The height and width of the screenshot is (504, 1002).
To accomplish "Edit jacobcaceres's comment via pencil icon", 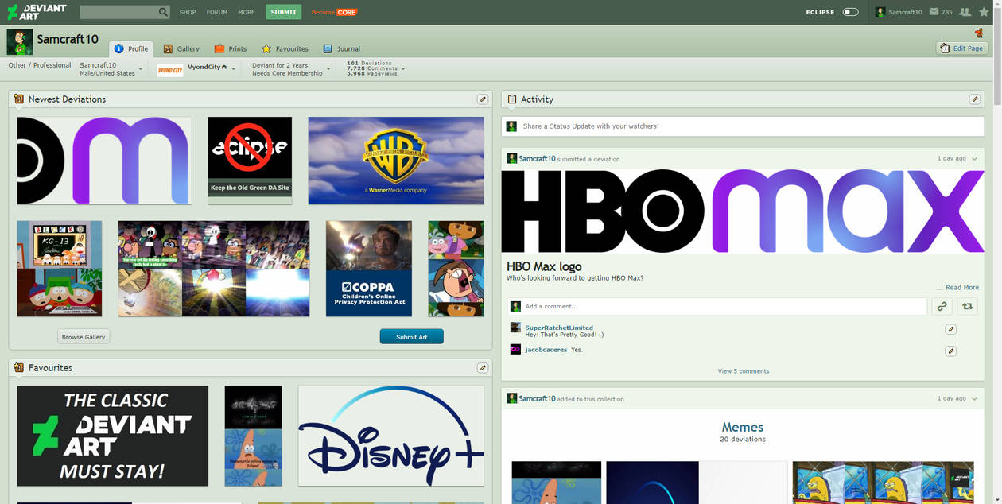I will coord(951,351).
